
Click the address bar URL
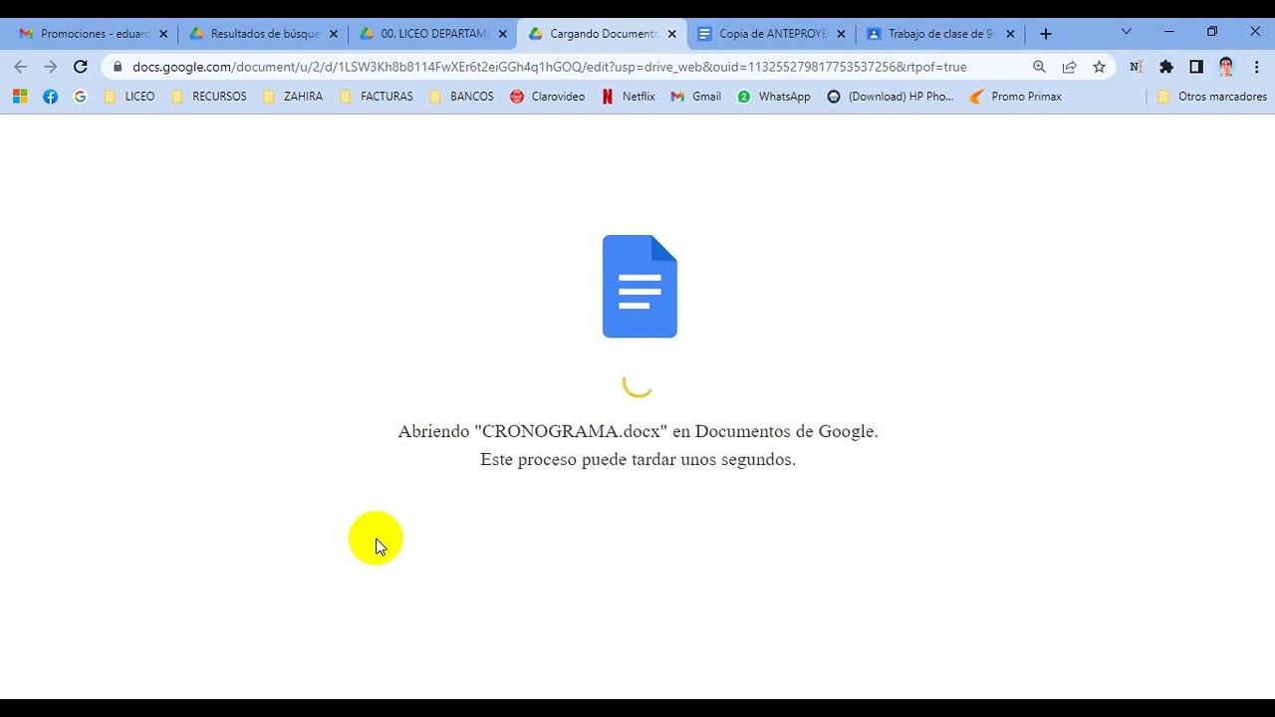tap(549, 67)
